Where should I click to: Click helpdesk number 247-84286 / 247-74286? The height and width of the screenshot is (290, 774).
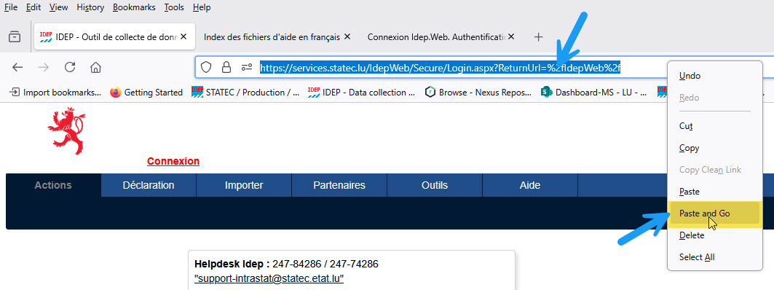(325, 264)
